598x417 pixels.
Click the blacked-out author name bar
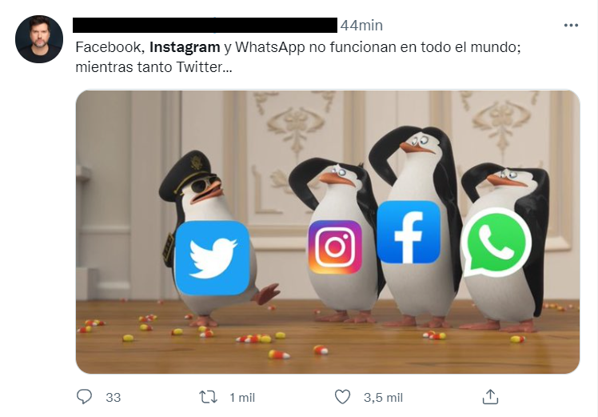click(205, 25)
